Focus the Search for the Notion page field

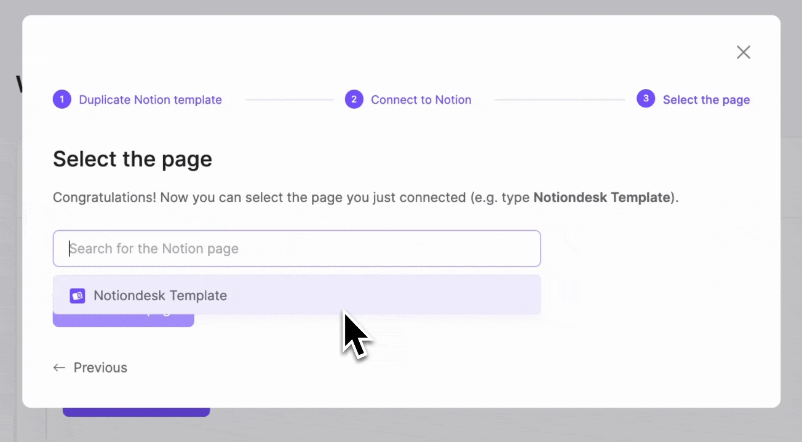tap(296, 249)
